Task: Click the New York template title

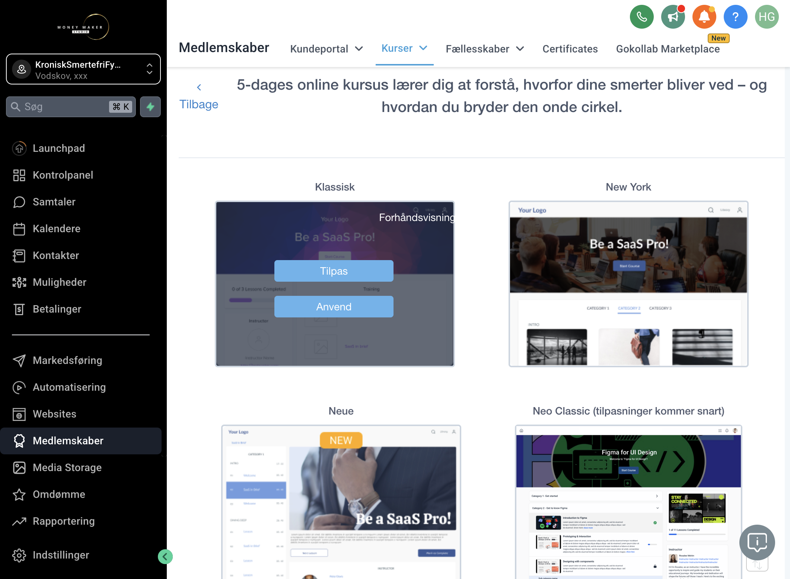Action: coord(628,187)
